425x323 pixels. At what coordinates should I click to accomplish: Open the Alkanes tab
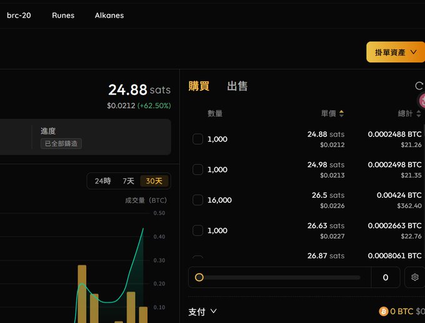coord(109,16)
